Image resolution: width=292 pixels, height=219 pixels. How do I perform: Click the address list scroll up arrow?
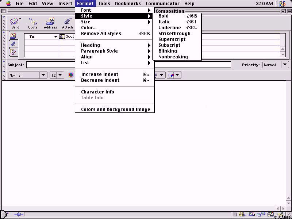pos(283,49)
